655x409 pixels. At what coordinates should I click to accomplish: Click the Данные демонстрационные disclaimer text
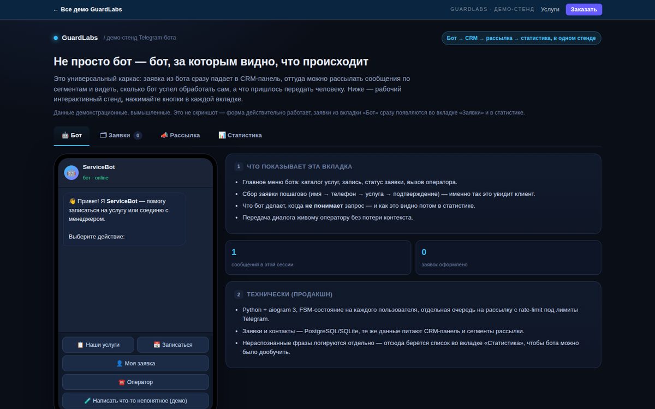click(x=289, y=112)
